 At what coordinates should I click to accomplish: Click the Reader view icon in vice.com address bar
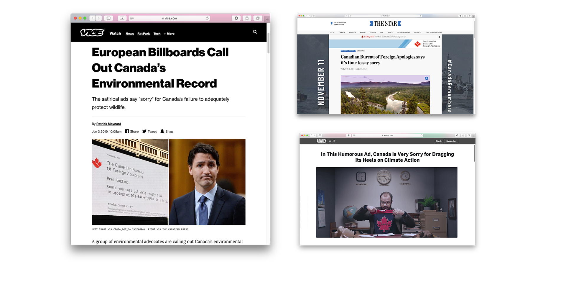pyautogui.click(x=132, y=18)
